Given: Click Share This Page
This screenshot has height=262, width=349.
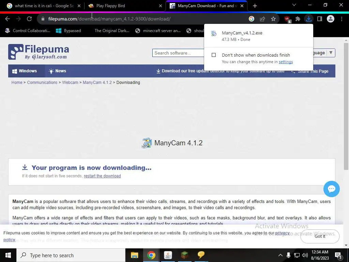Looking at the screenshot, I should coord(310,71).
